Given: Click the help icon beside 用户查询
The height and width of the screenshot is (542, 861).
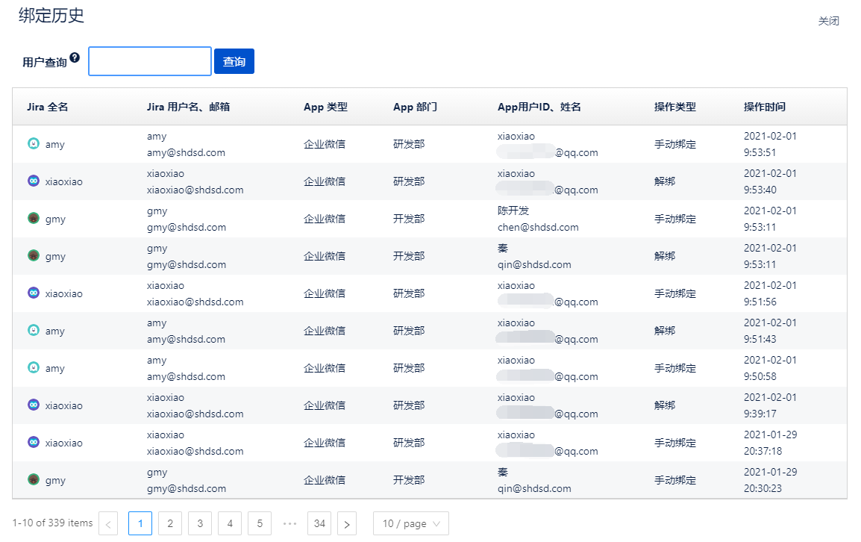Looking at the screenshot, I should coord(75,57).
